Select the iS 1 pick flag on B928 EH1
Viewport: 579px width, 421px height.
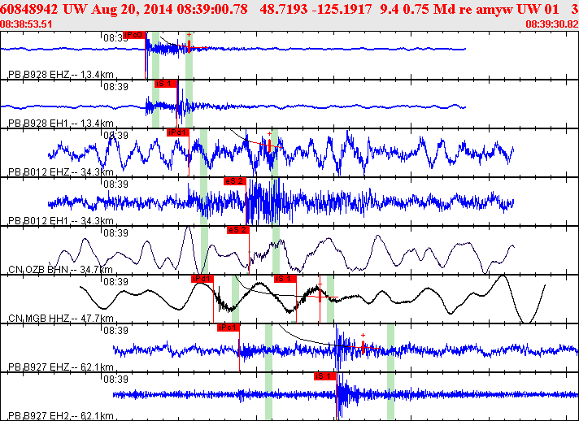click(166, 84)
